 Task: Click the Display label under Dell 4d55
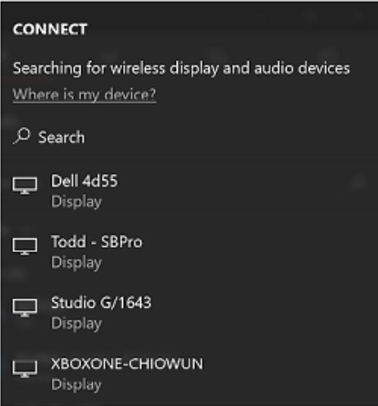coord(77,202)
